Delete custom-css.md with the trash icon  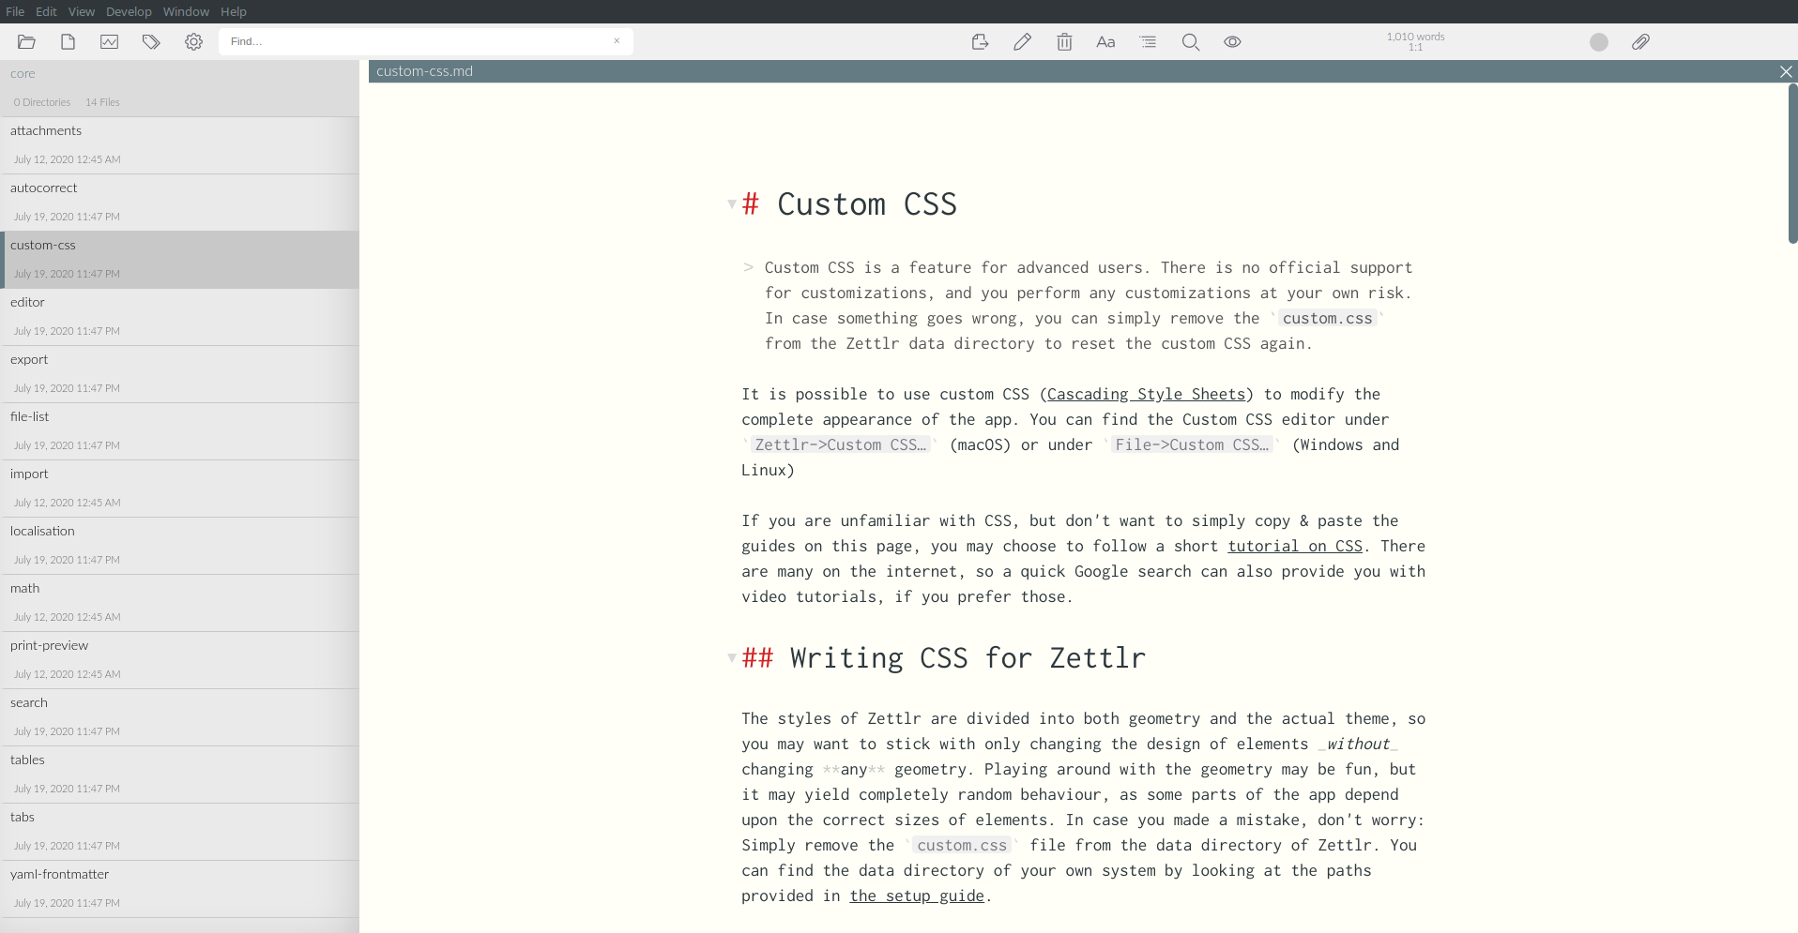[x=1064, y=42]
